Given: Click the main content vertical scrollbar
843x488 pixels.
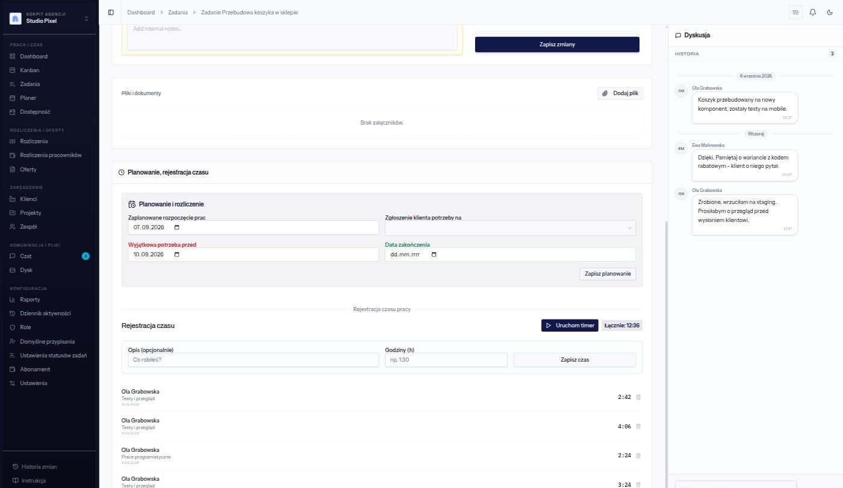Looking at the screenshot, I should tap(666, 354).
